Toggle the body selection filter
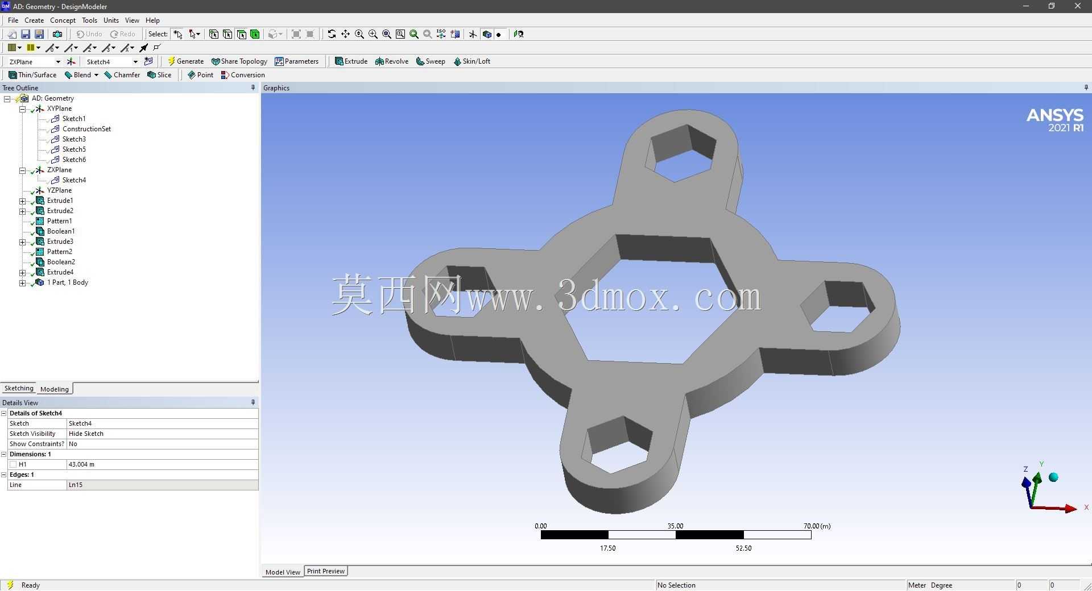 click(x=255, y=34)
